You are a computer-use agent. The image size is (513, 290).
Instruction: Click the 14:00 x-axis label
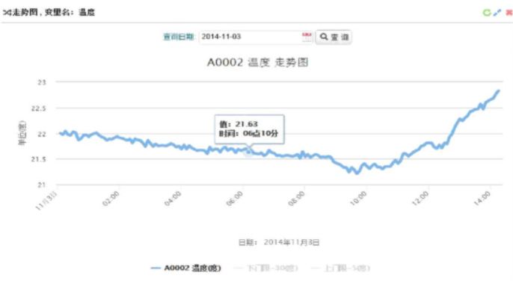(x=482, y=199)
